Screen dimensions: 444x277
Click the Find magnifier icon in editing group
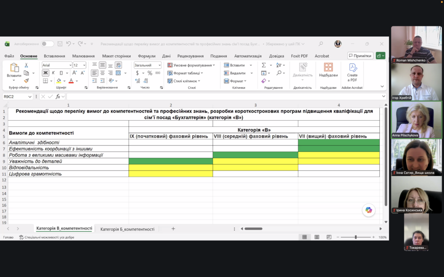click(279, 73)
